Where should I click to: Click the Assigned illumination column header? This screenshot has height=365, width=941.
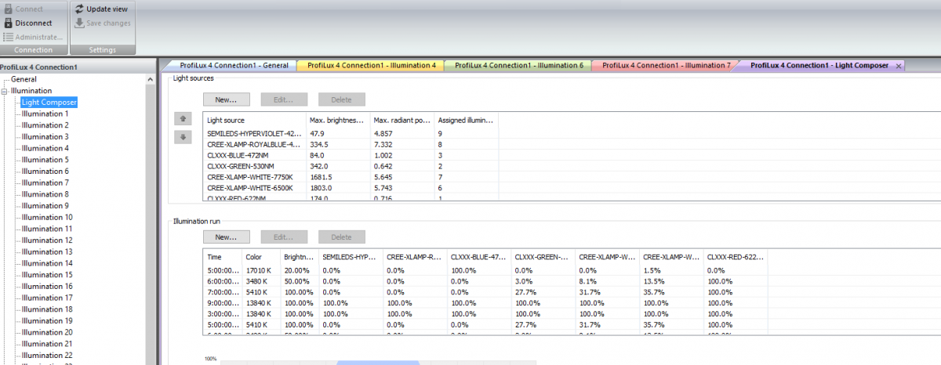click(467, 121)
